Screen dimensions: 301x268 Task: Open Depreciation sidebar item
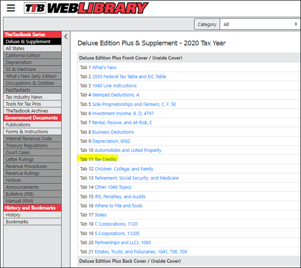click(x=32, y=62)
